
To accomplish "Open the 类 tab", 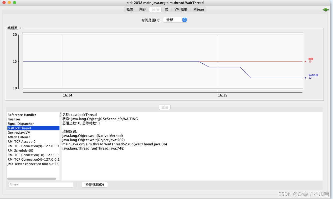I will (x=167, y=9).
